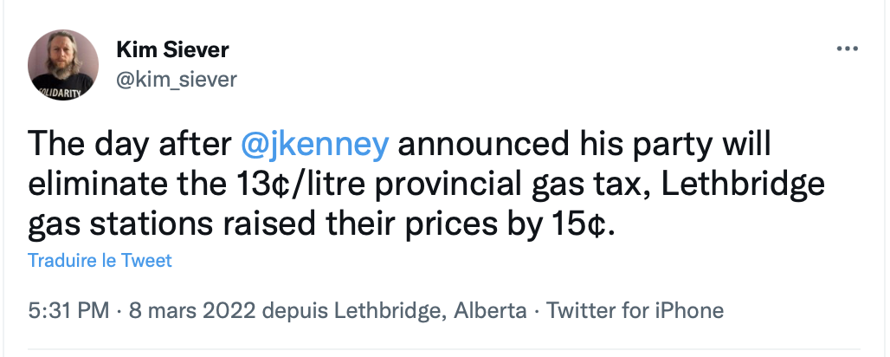
Task: Select the 8 mars 2022 date
Action: coord(193,311)
